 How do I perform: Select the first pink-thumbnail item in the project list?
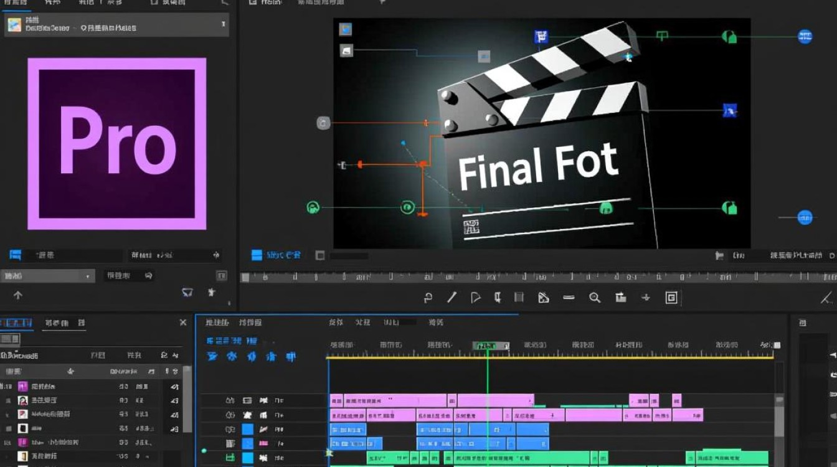23,387
